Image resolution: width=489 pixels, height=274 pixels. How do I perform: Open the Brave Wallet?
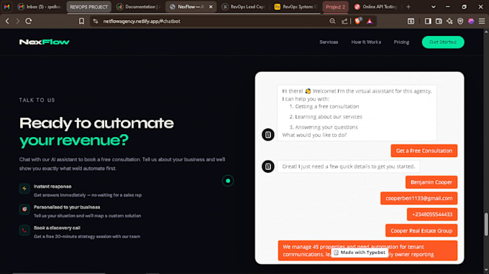click(439, 21)
